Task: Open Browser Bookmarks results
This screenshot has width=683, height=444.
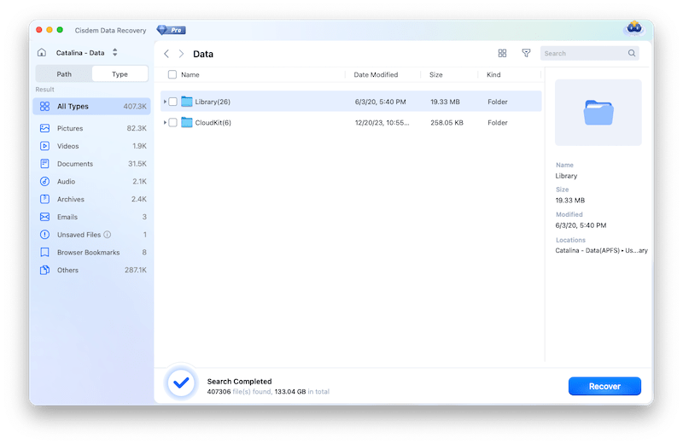Action: pos(87,253)
